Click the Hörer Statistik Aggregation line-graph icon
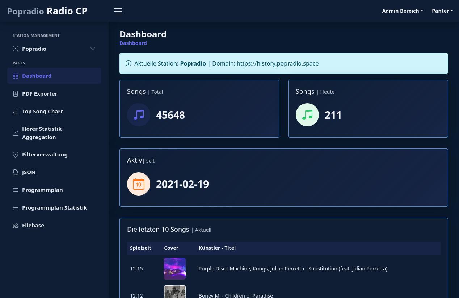 [x=16, y=133]
